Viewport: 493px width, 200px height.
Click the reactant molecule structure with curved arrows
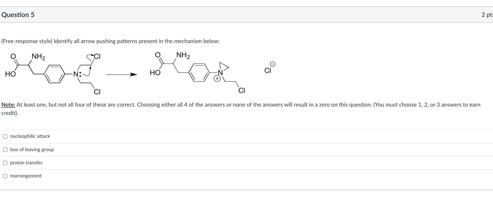(53, 73)
